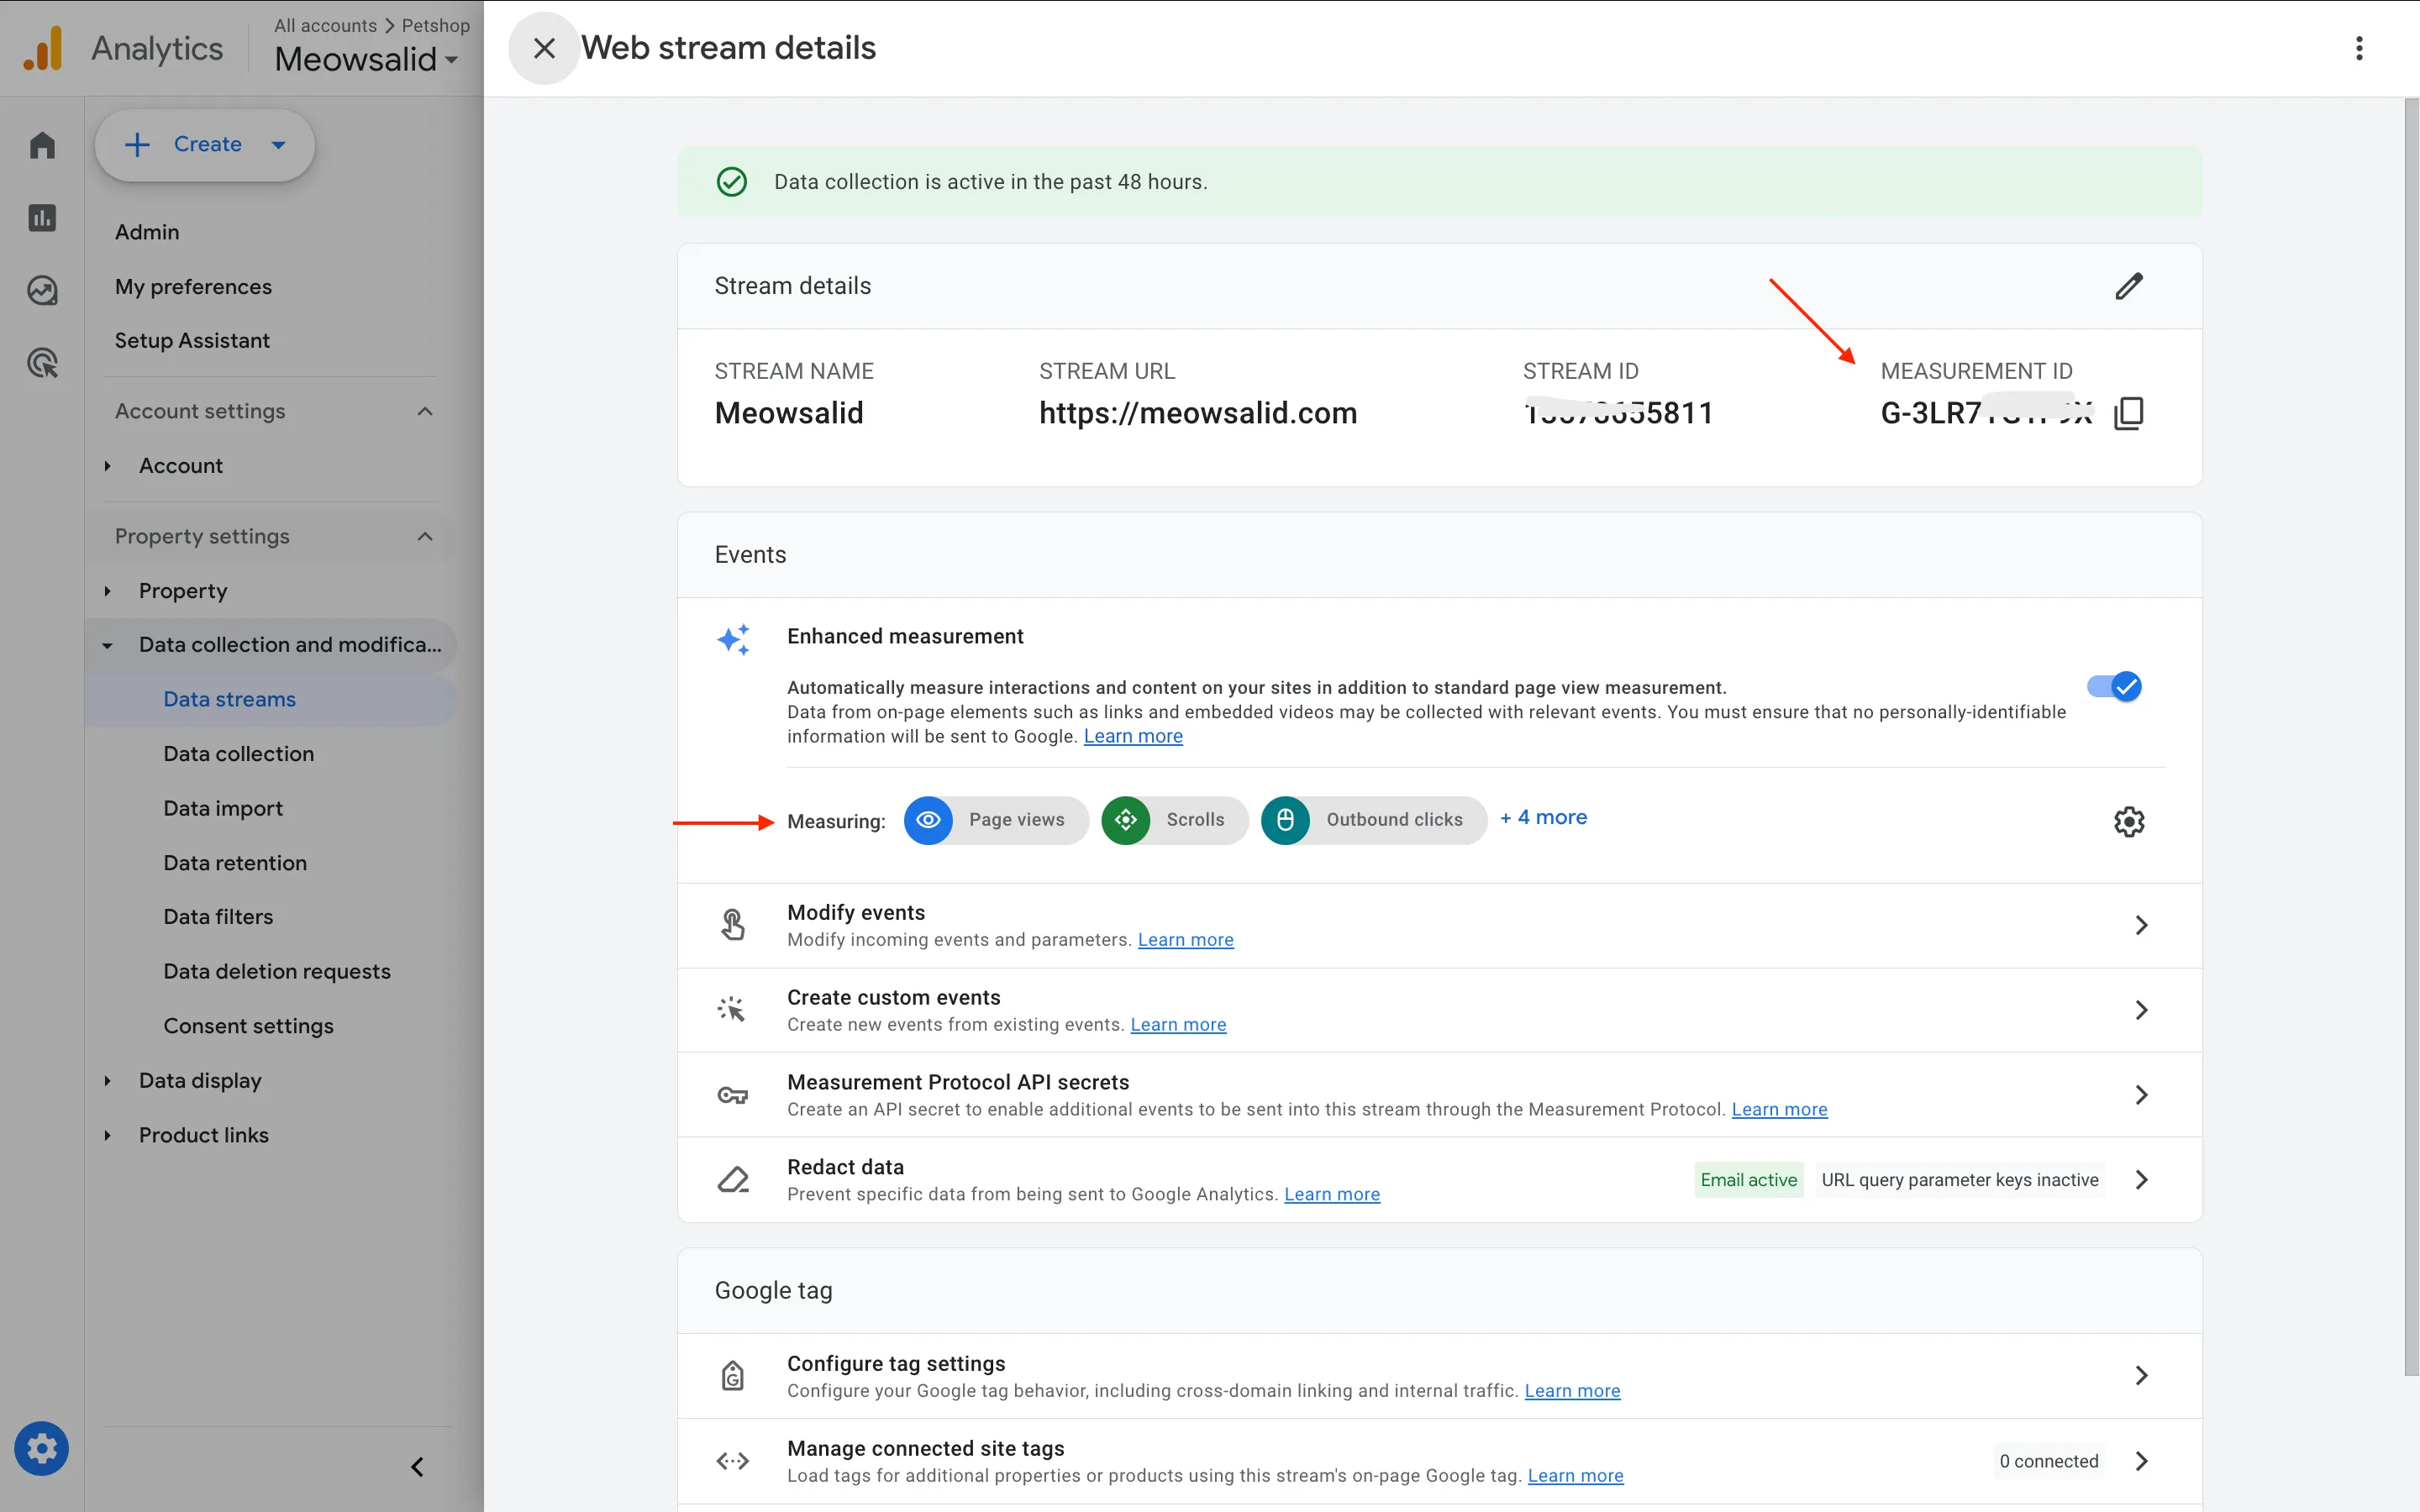Close the Web stream details panel

(544, 48)
